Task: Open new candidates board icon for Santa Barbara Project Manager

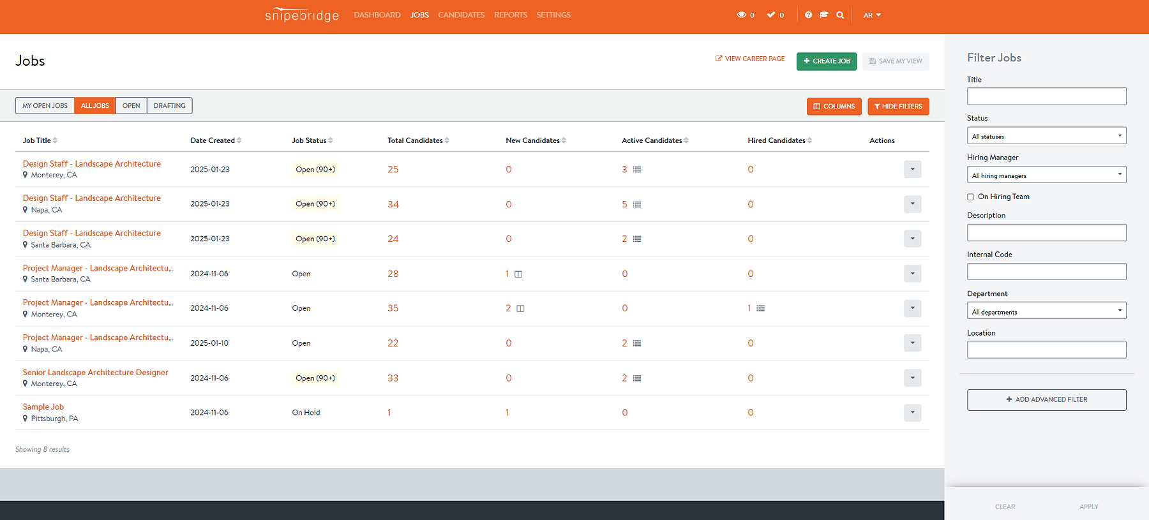Action: point(518,274)
